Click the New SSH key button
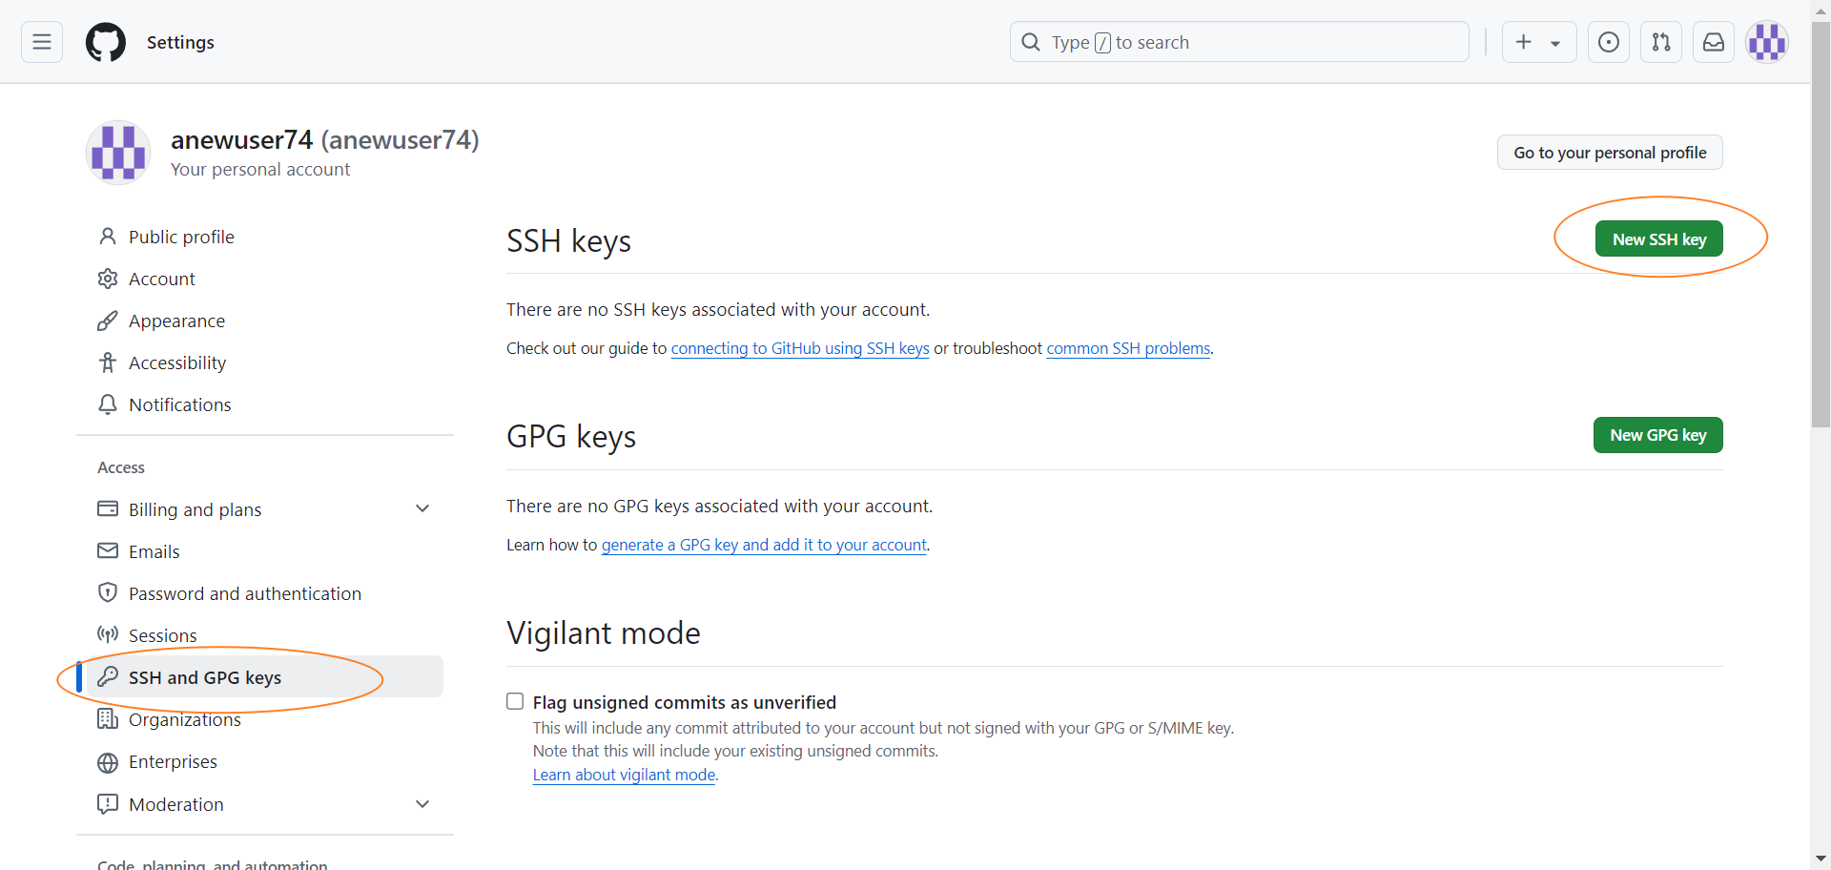Image resolution: width=1831 pixels, height=870 pixels. 1658,238
